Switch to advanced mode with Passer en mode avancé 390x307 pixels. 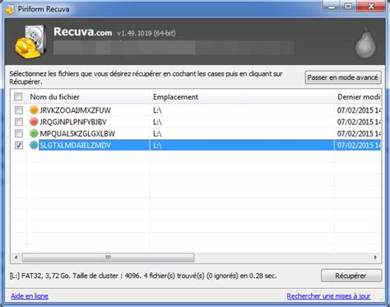pyautogui.click(x=343, y=77)
